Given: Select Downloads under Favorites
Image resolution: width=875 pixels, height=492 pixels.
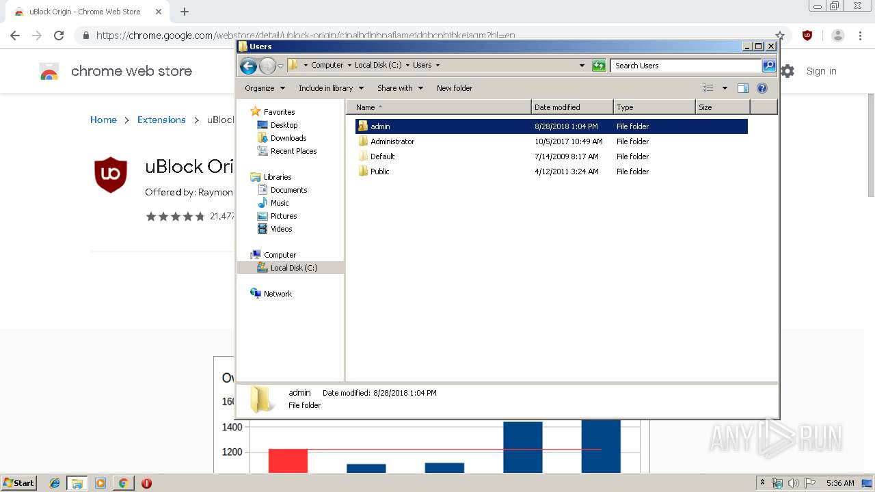Looking at the screenshot, I should [x=282, y=138].
